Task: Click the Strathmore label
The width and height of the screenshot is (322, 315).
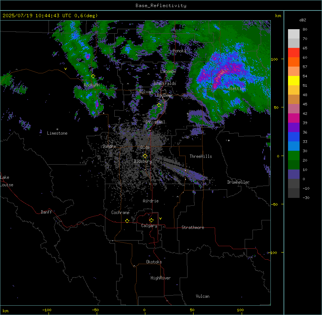Action: point(193,227)
